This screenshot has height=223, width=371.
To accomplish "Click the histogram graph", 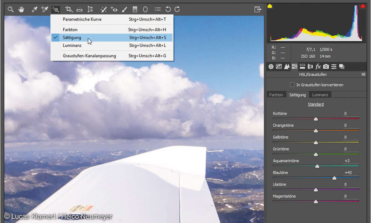I will [x=316, y=24].
